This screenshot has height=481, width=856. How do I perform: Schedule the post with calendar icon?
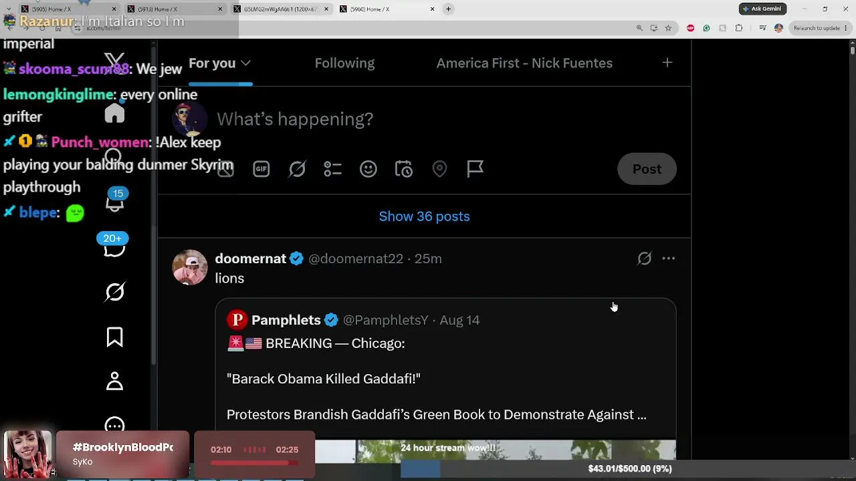click(x=404, y=169)
